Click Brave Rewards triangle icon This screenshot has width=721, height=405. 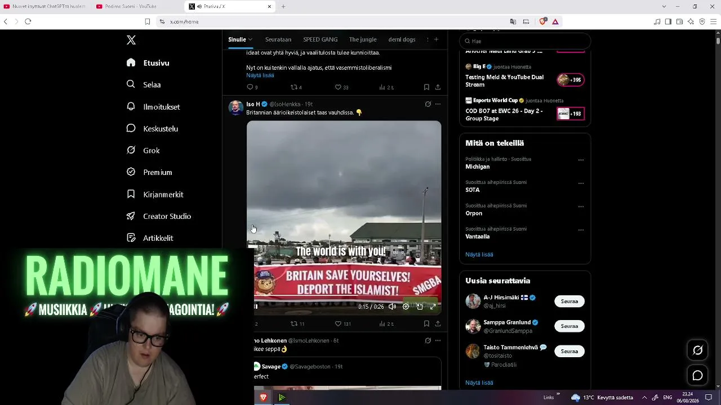[x=555, y=21]
